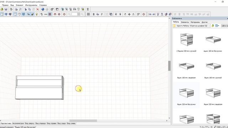Open the Правка menu

point(5,5)
